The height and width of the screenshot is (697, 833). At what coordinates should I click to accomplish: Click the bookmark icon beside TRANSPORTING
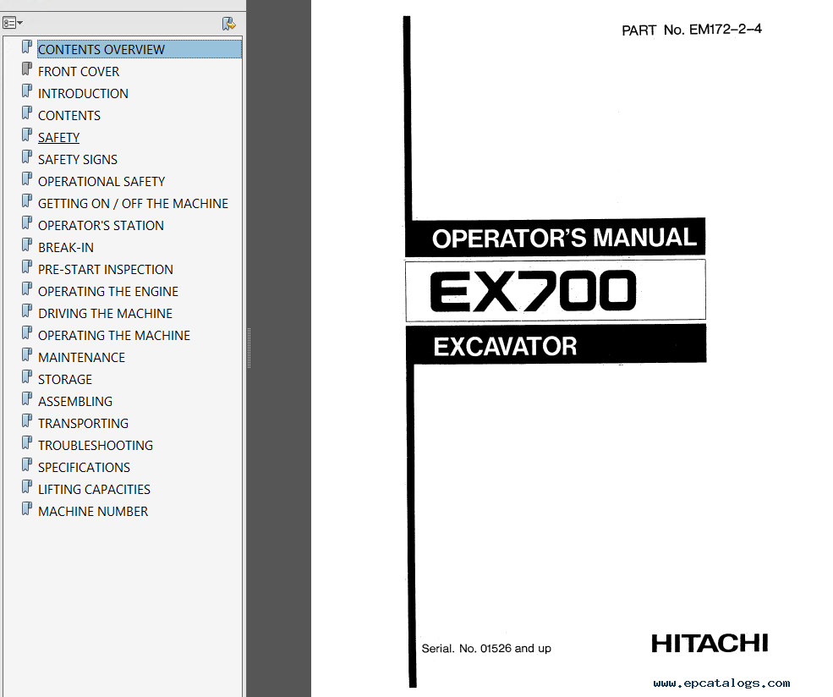(26, 421)
